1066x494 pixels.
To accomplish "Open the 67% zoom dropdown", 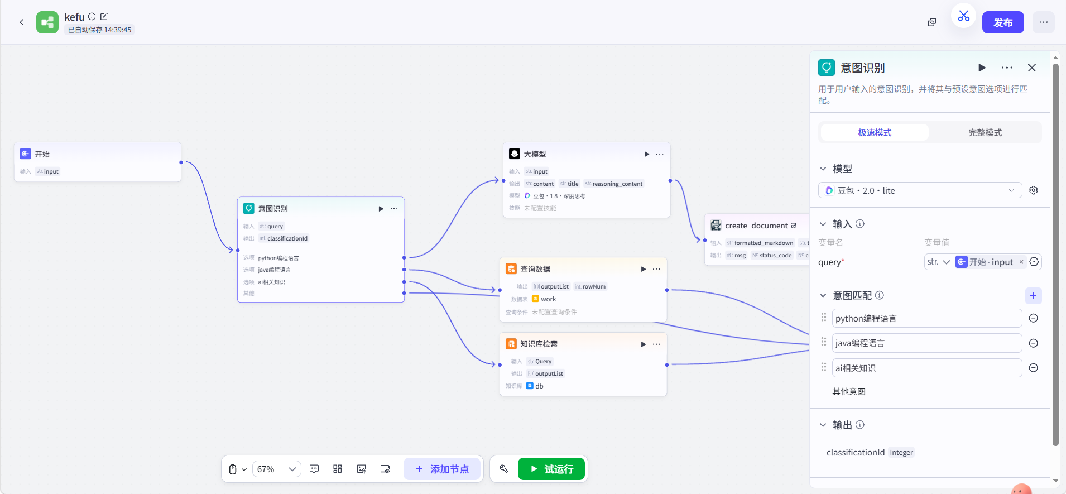I will [x=277, y=469].
